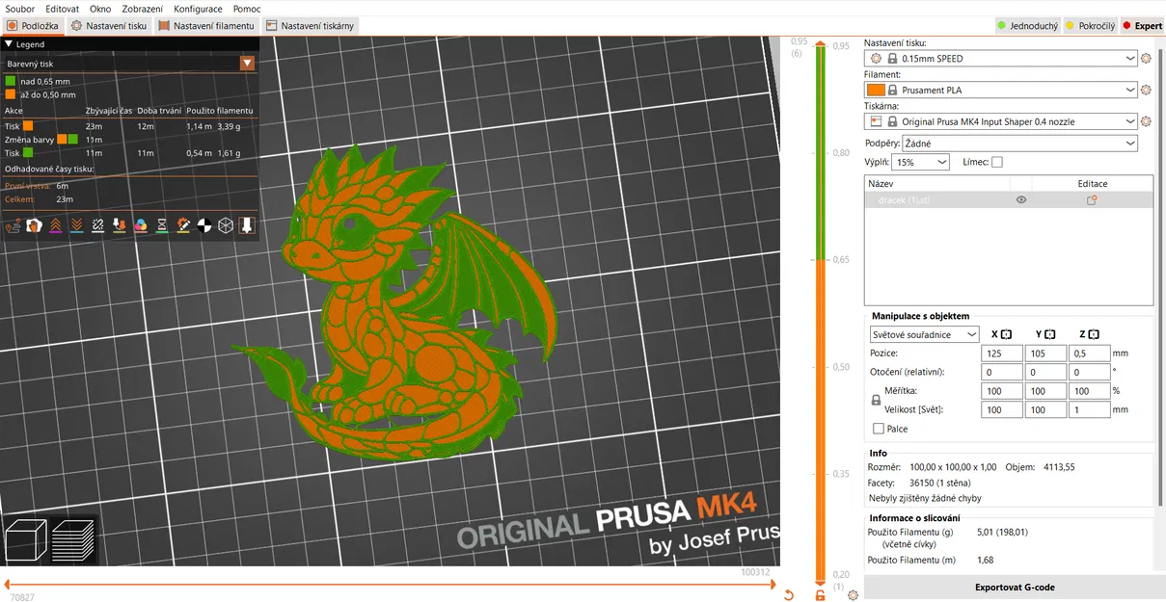Open the Okno menu

[100, 9]
